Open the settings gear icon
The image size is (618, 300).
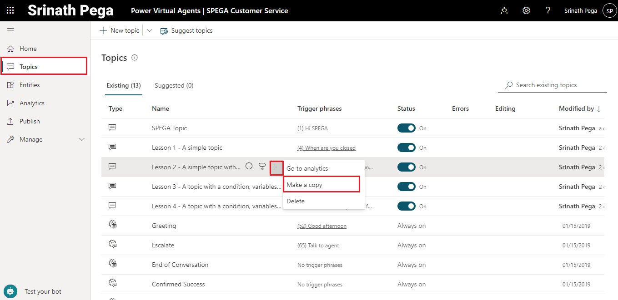pyautogui.click(x=526, y=10)
